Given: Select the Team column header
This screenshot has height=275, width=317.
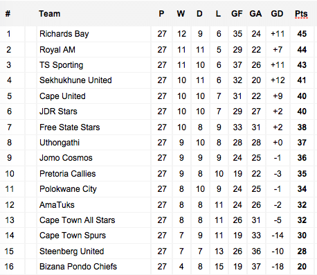Looking at the screenshot, I should click(x=49, y=14).
